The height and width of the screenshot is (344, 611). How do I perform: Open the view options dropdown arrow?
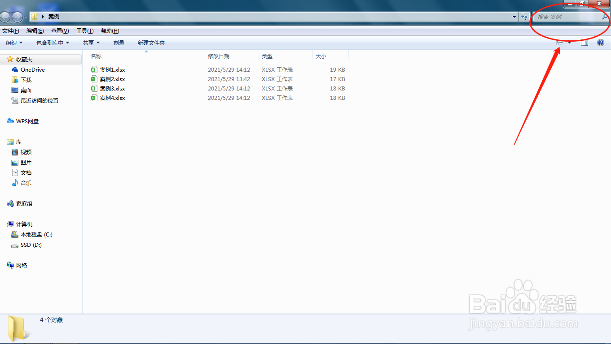pyautogui.click(x=570, y=43)
